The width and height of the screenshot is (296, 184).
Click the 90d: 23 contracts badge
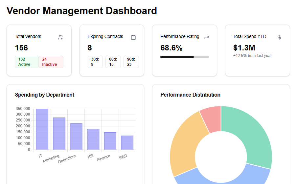[131, 62]
